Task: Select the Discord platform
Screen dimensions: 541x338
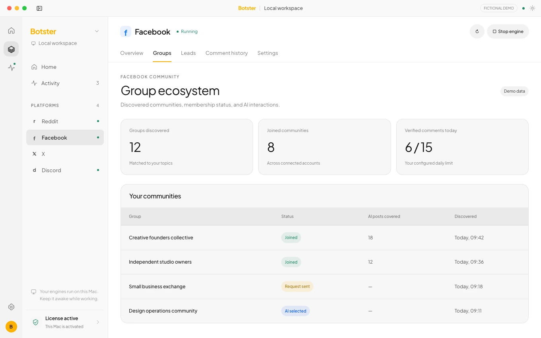Action: (65, 170)
